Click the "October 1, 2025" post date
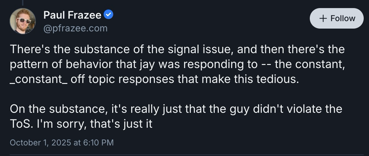 click(41, 143)
